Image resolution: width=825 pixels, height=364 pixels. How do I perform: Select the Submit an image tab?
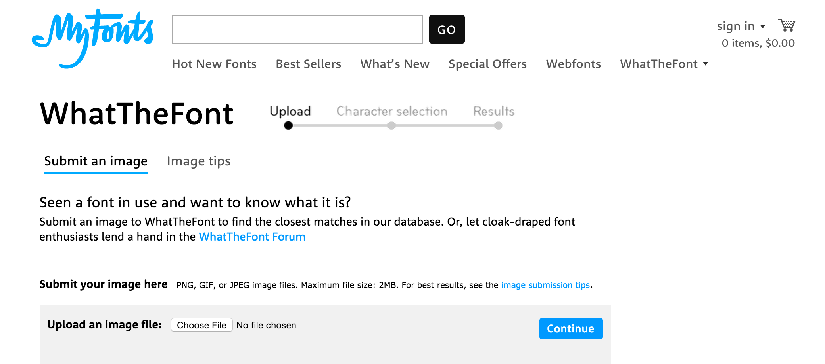click(96, 161)
